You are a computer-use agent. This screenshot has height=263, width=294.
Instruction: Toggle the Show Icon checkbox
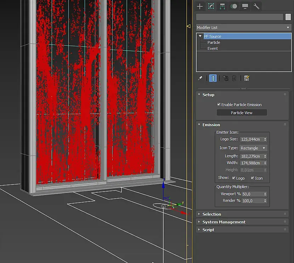coord(253,178)
